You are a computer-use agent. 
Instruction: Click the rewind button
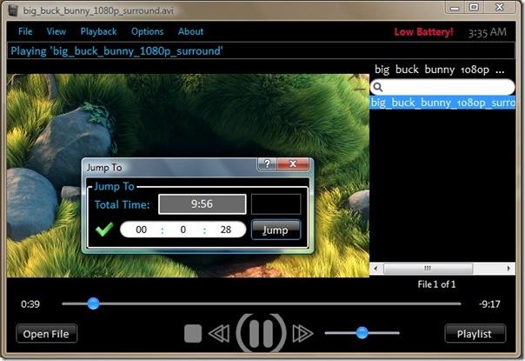coord(219,334)
